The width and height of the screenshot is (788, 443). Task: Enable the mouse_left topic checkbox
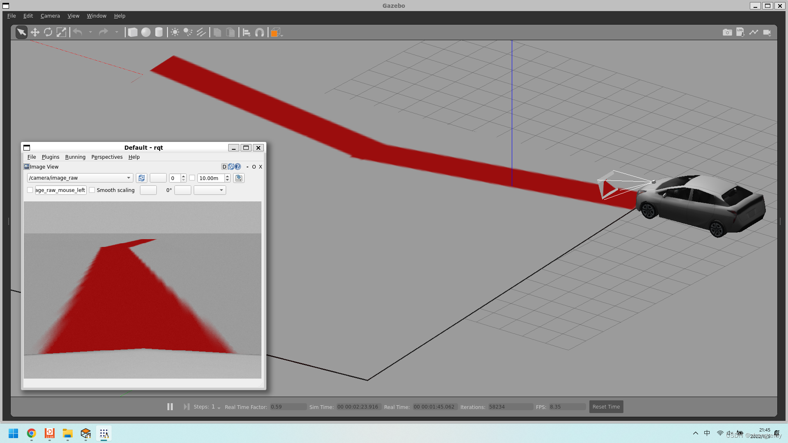[30, 190]
